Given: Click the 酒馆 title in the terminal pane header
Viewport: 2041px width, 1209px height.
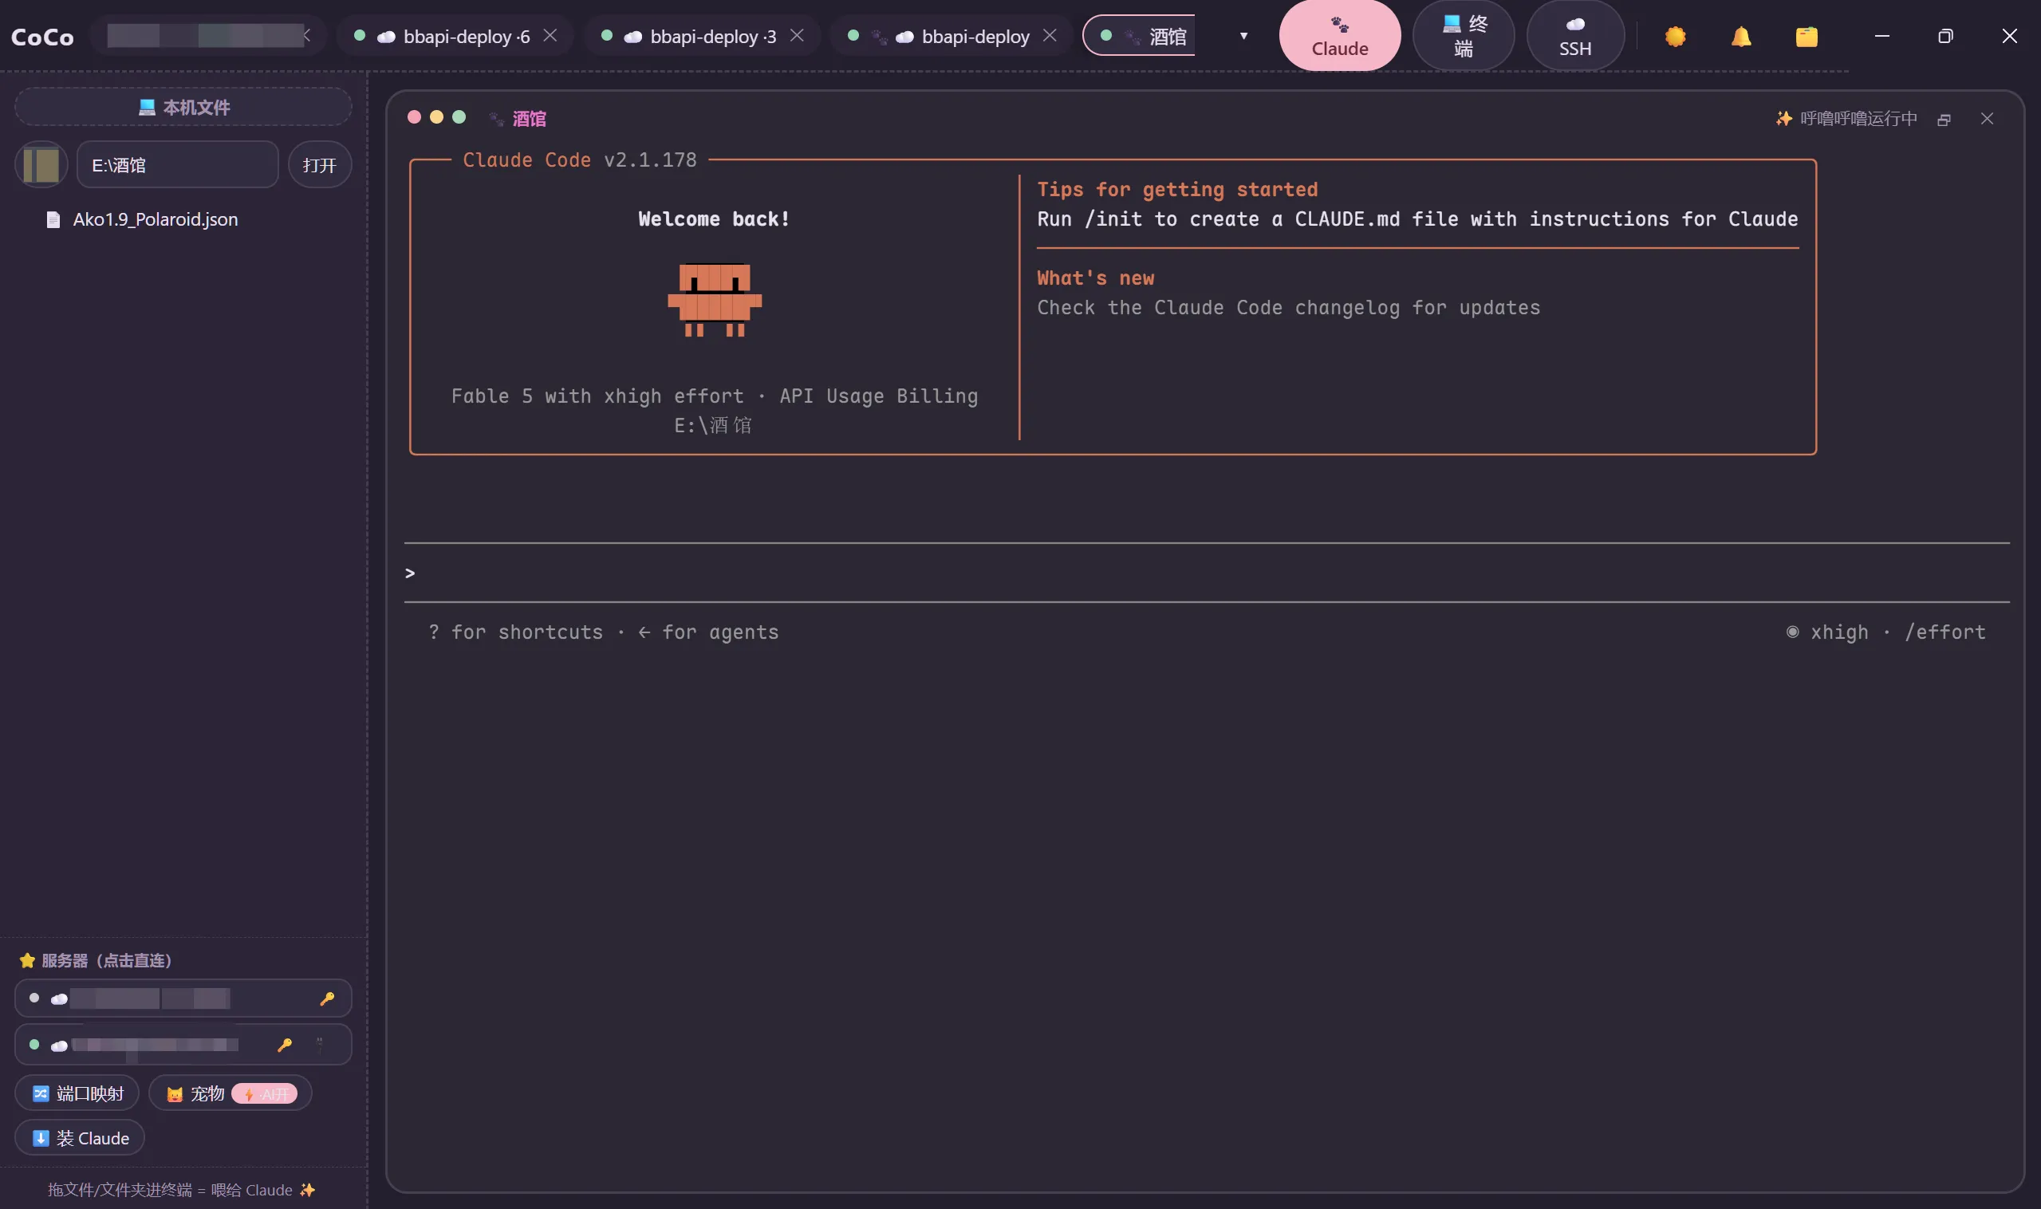Looking at the screenshot, I should pos(530,119).
